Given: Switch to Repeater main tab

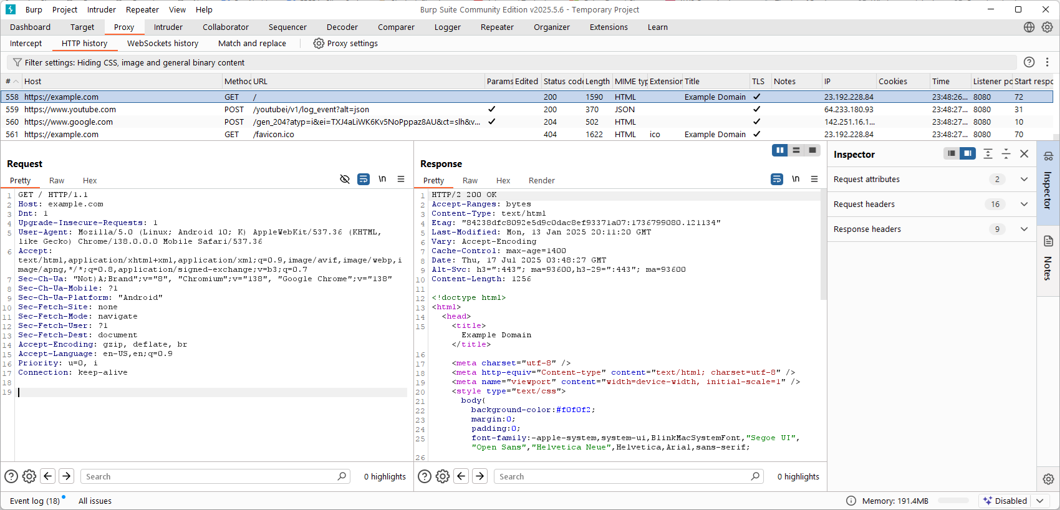Looking at the screenshot, I should [497, 27].
